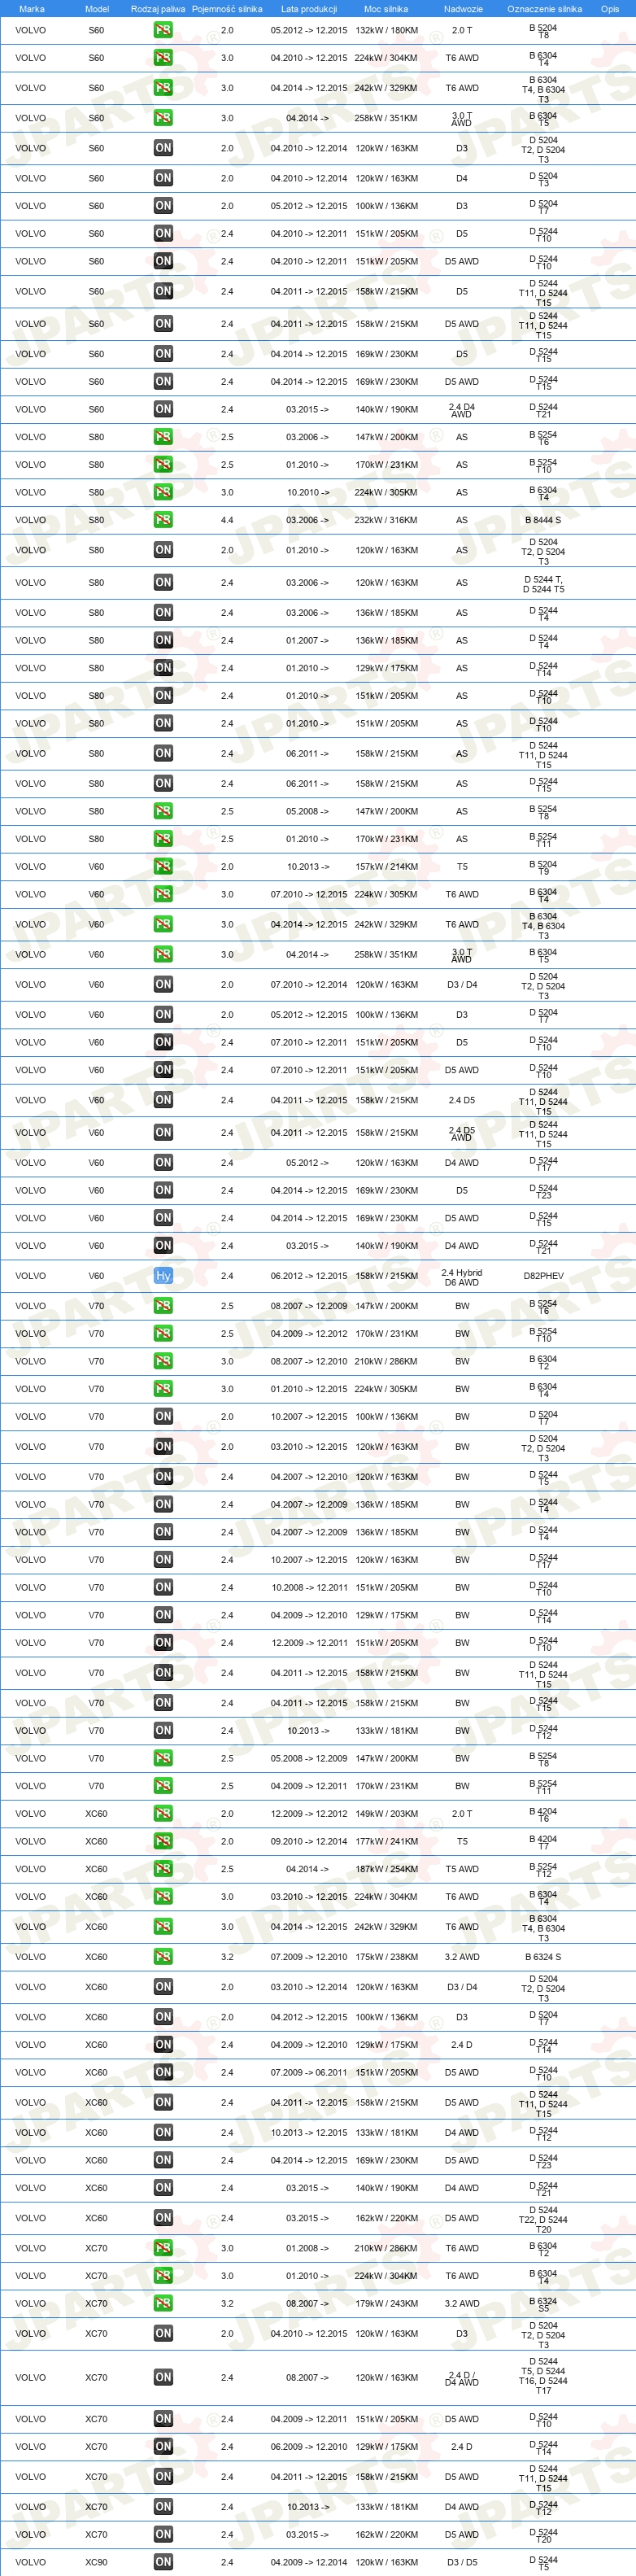Image resolution: width=636 pixels, height=2576 pixels.
Task: Click ON icon in S60 2.4 D4 AWD 140kW row
Action: pos(163,409)
